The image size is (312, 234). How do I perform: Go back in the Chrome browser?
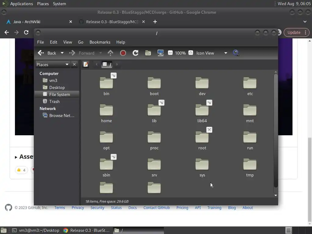[x=7, y=32]
